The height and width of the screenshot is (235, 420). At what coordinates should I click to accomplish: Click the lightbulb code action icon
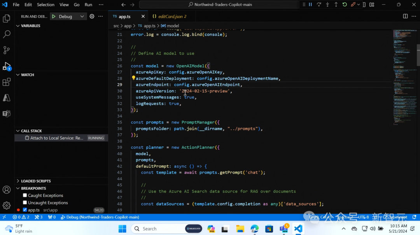click(x=133, y=78)
